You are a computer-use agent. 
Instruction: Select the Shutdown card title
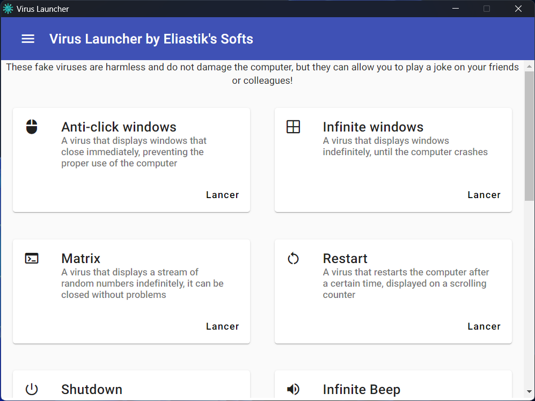point(92,389)
